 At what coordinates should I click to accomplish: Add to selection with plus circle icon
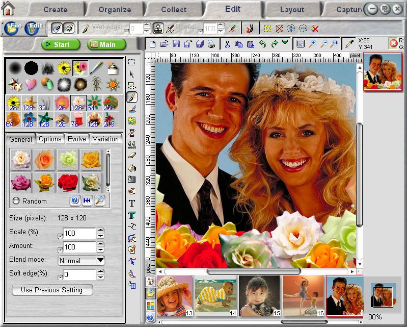[291, 29]
